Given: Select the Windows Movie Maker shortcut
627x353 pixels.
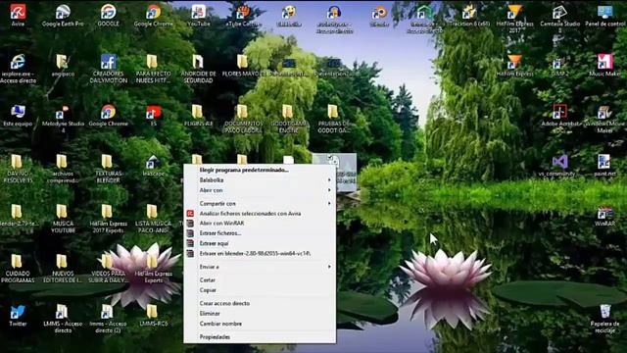Looking at the screenshot, I should pos(605,119).
